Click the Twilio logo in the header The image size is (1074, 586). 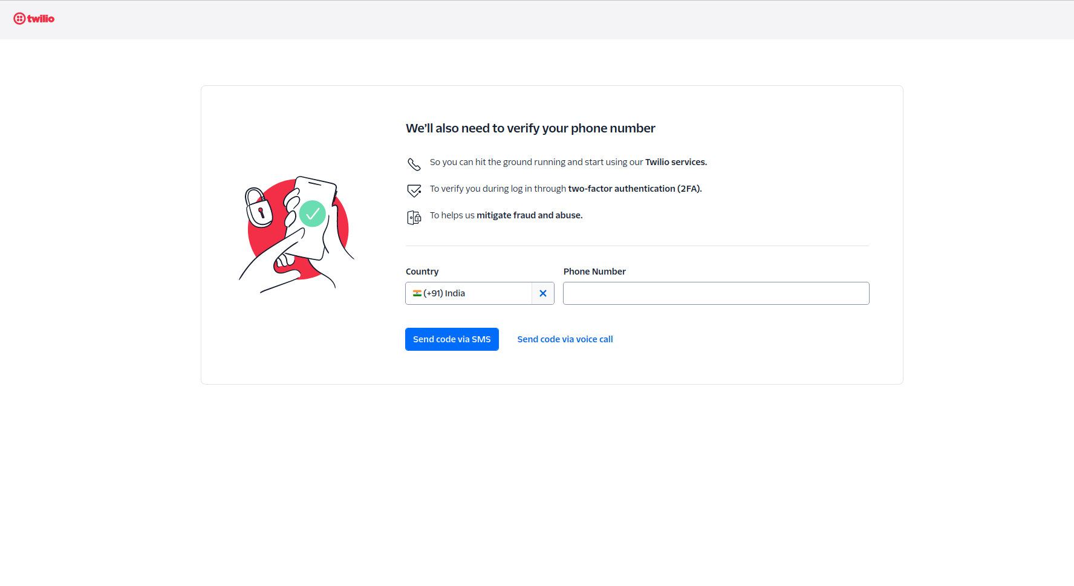pyautogui.click(x=34, y=19)
